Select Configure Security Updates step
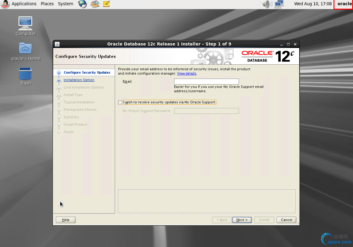The image size is (353, 247). pyautogui.click(x=87, y=72)
